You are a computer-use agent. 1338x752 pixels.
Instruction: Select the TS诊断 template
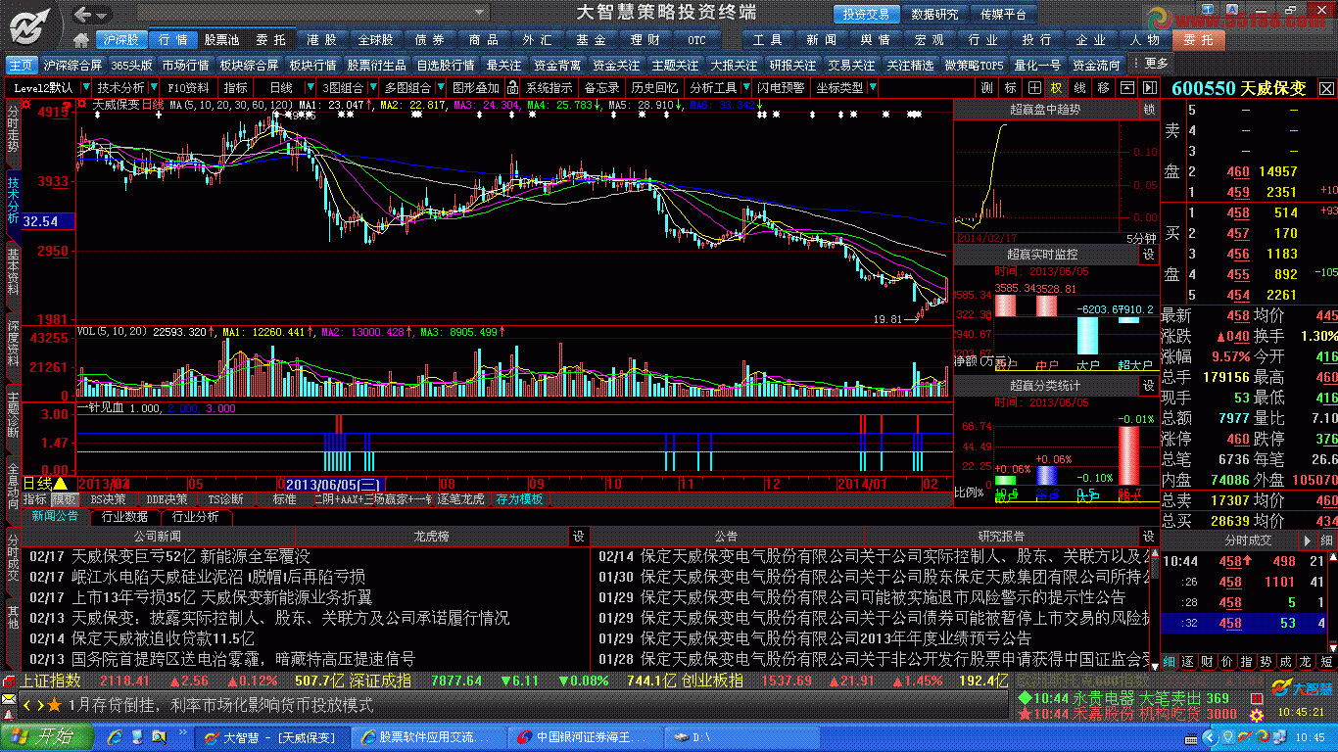[224, 498]
